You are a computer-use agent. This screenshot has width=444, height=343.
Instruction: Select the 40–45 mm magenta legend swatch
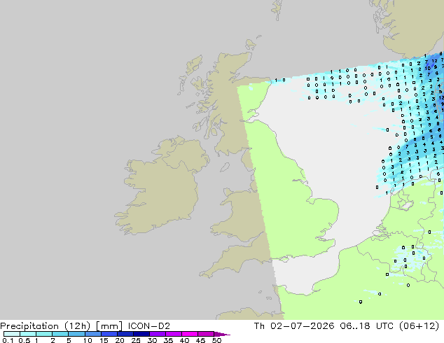tap(190, 334)
